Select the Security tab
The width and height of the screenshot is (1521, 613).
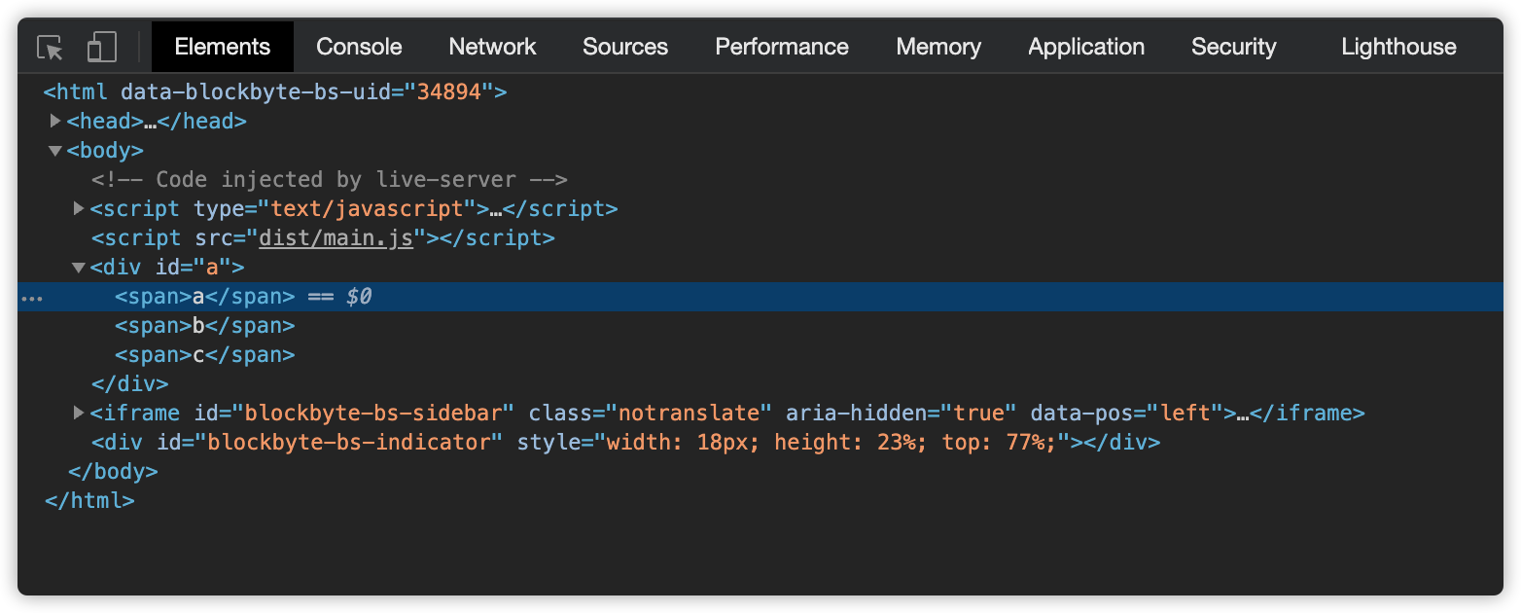point(1233,47)
